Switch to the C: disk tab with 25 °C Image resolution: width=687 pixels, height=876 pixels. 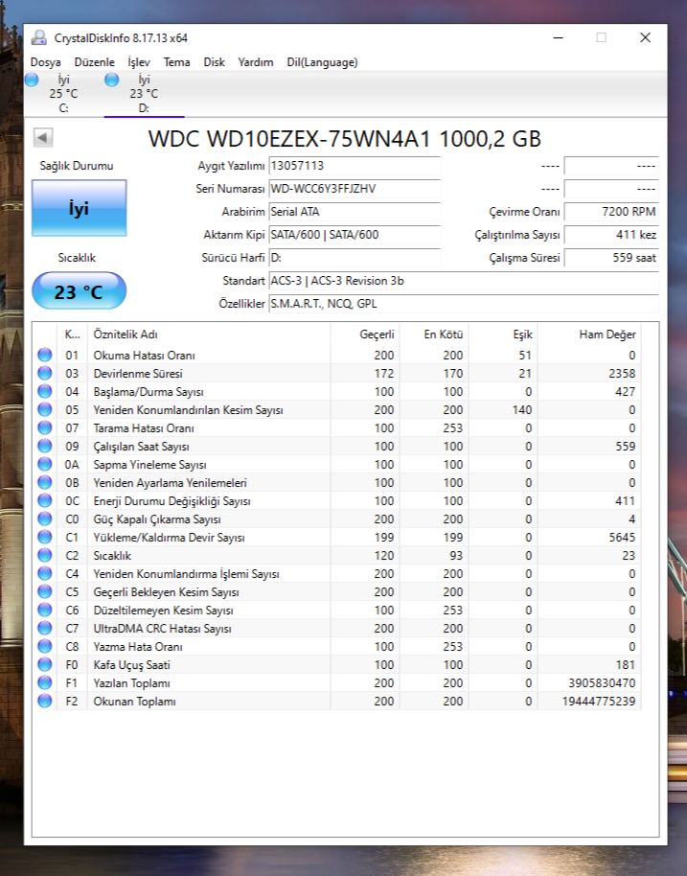(63, 93)
